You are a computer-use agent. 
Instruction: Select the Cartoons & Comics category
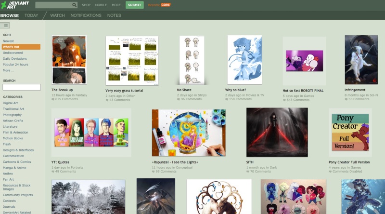[17, 162]
